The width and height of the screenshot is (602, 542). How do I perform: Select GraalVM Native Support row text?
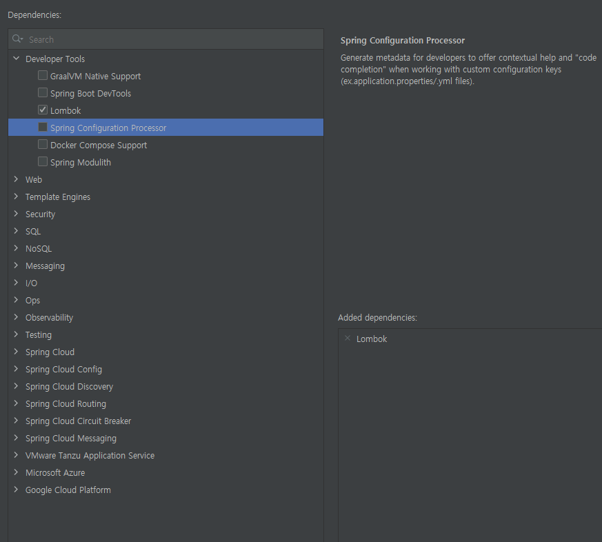point(96,77)
